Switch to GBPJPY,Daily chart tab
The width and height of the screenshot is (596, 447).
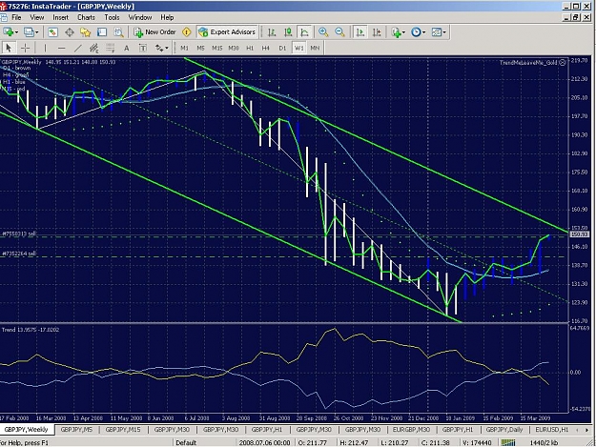coord(504,430)
